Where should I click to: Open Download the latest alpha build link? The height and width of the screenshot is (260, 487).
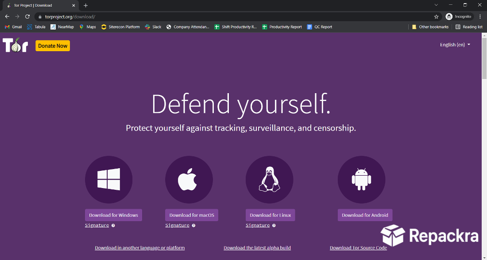click(x=257, y=248)
